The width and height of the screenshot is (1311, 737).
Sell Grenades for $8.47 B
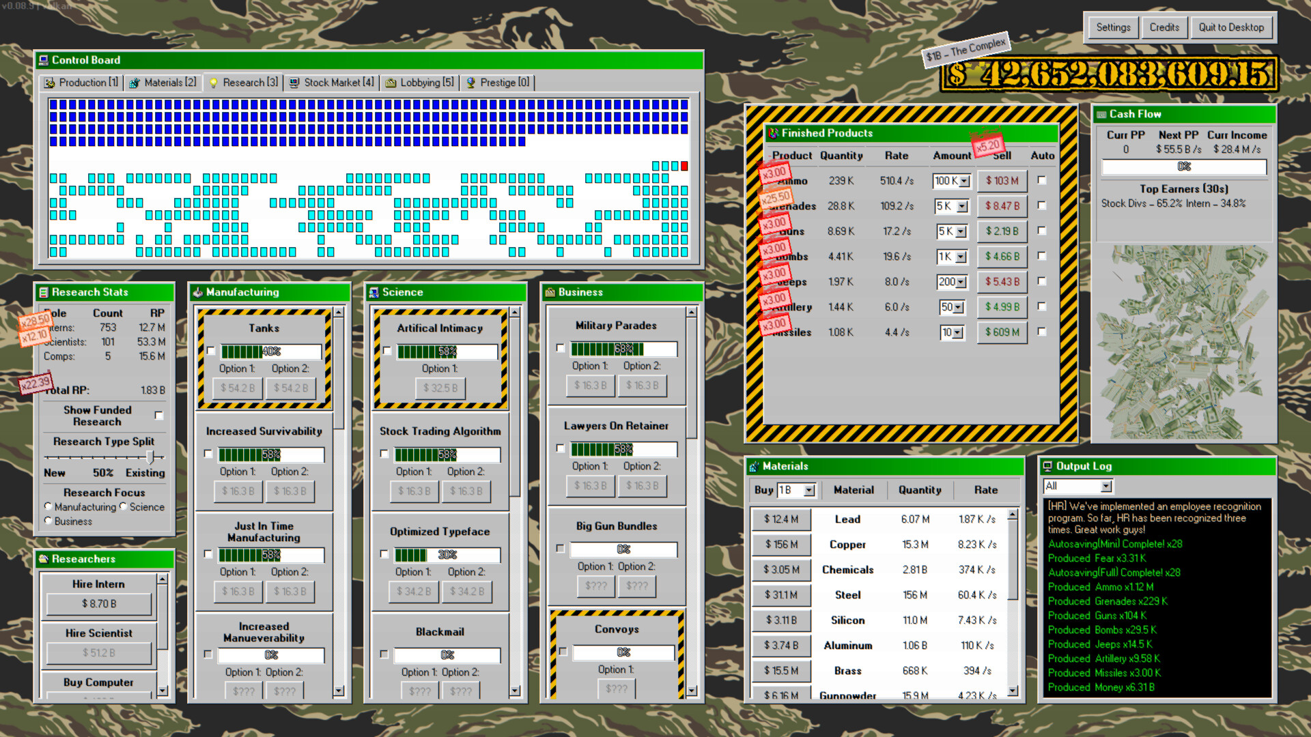1002,205
